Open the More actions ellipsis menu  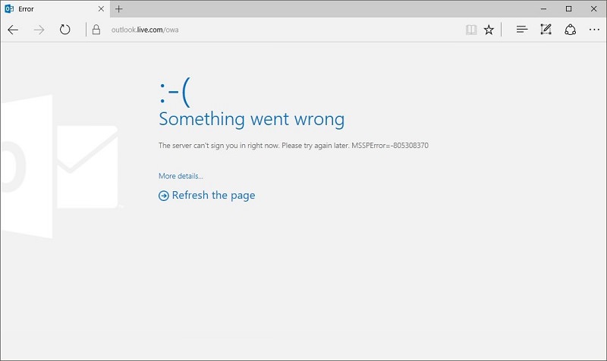594,30
